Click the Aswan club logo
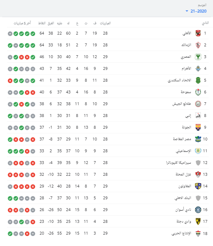Viewport: 213px width, 246px height. (198, 209)
